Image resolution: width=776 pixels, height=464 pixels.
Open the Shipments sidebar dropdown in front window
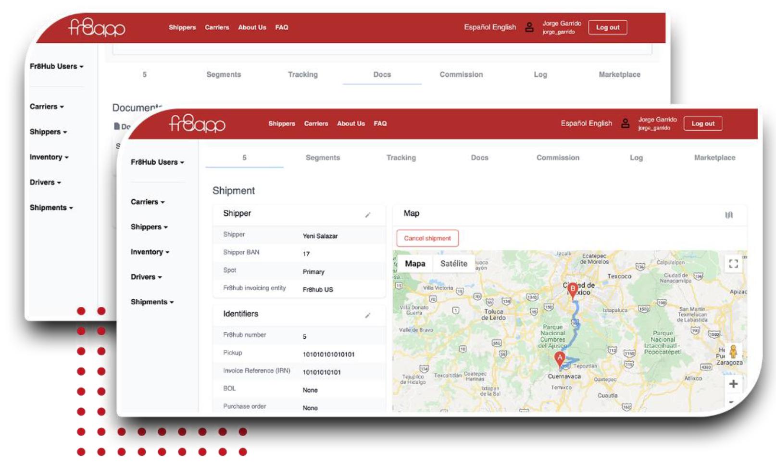click(x=152, y=302)
